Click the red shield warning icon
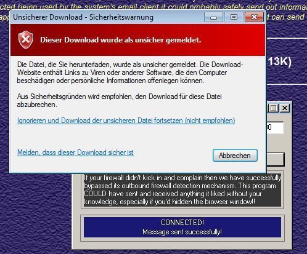Screen dimensions: 307x254 (26, 39)
